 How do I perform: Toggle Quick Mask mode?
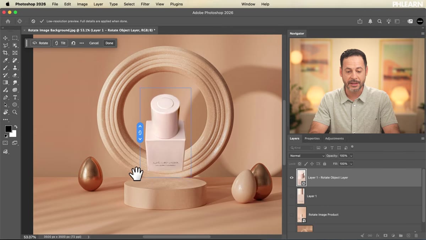pos(5,143)
